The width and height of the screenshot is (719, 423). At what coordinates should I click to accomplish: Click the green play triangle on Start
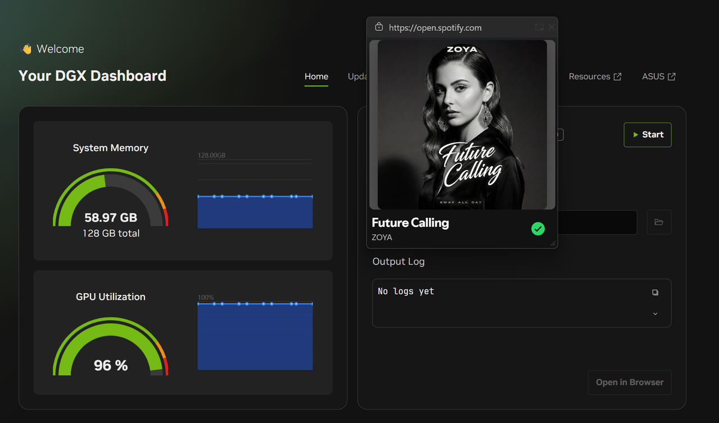pos(636,135)
